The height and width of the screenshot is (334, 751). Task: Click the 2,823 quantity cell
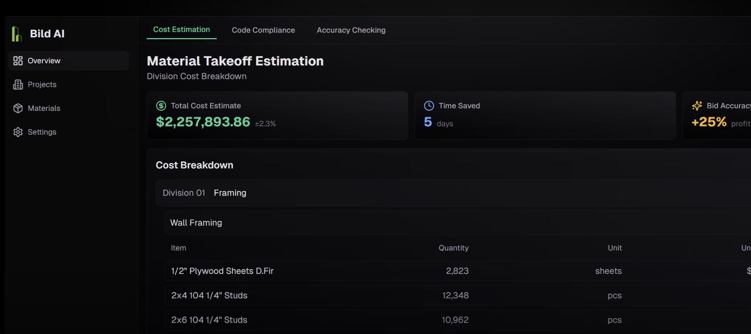[x=457, y=271]
